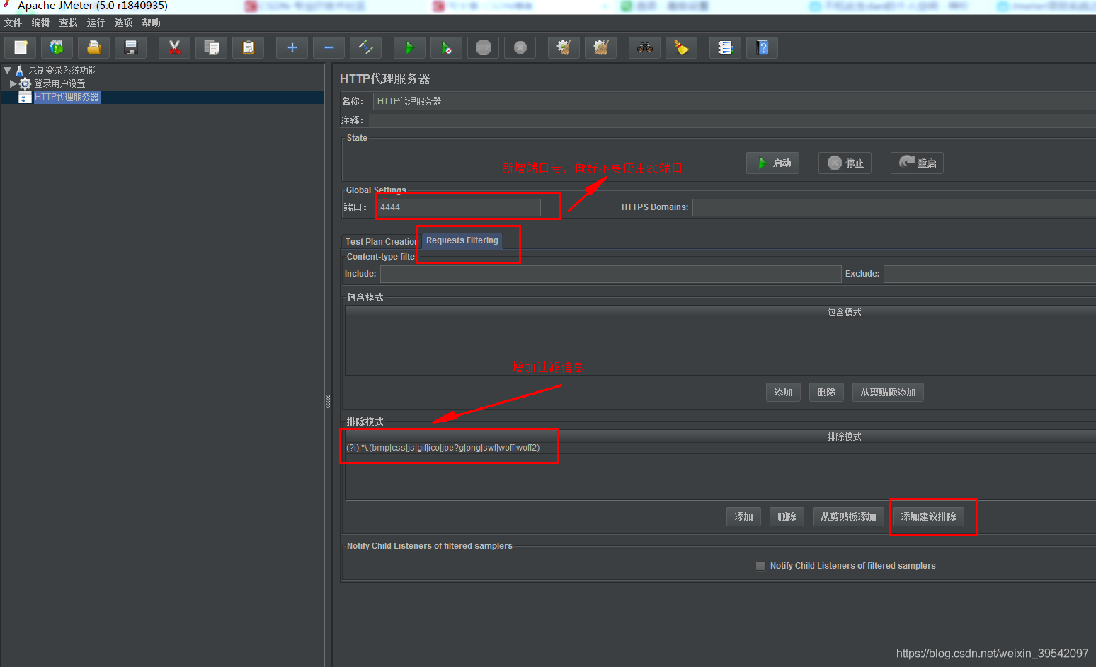
Task: Click the Collapse all minus icon
Action: (329, 47)
